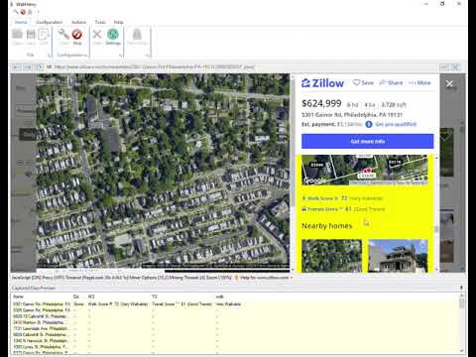This screenshot has width=476, height=357.
Task: Open the nearby home house photo thumbnail
Action: tap(398, 256)
